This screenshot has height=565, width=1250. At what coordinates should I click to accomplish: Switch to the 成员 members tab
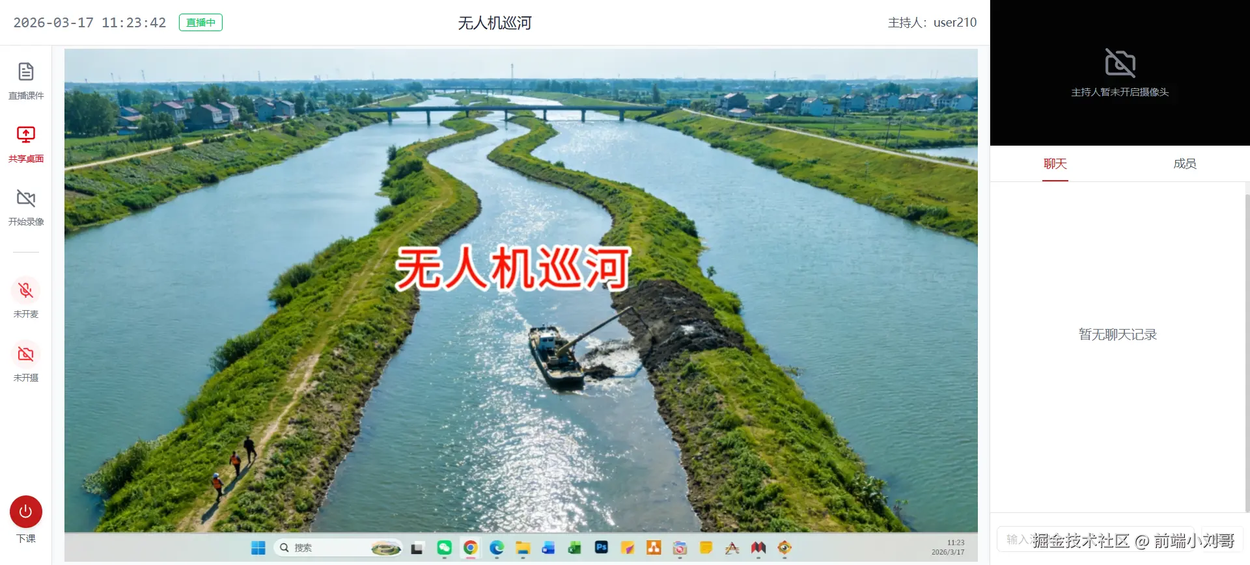(x=1184, y=164)
